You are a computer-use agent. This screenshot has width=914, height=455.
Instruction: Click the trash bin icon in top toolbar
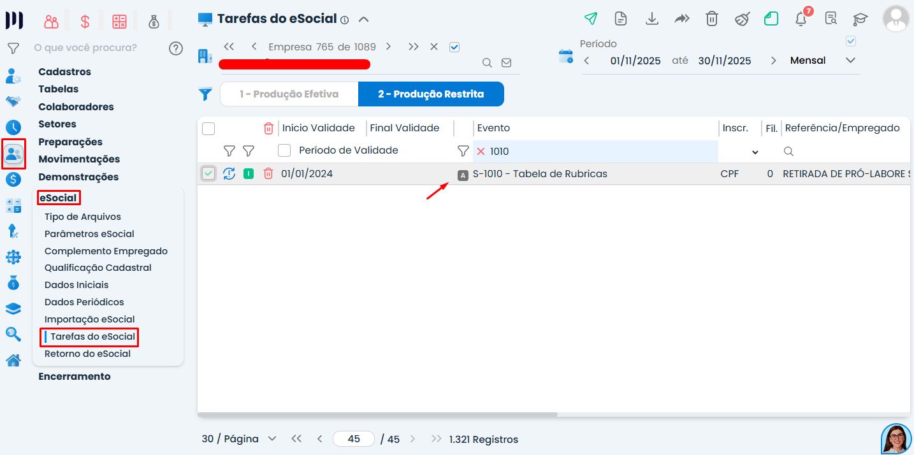[712, 18]
